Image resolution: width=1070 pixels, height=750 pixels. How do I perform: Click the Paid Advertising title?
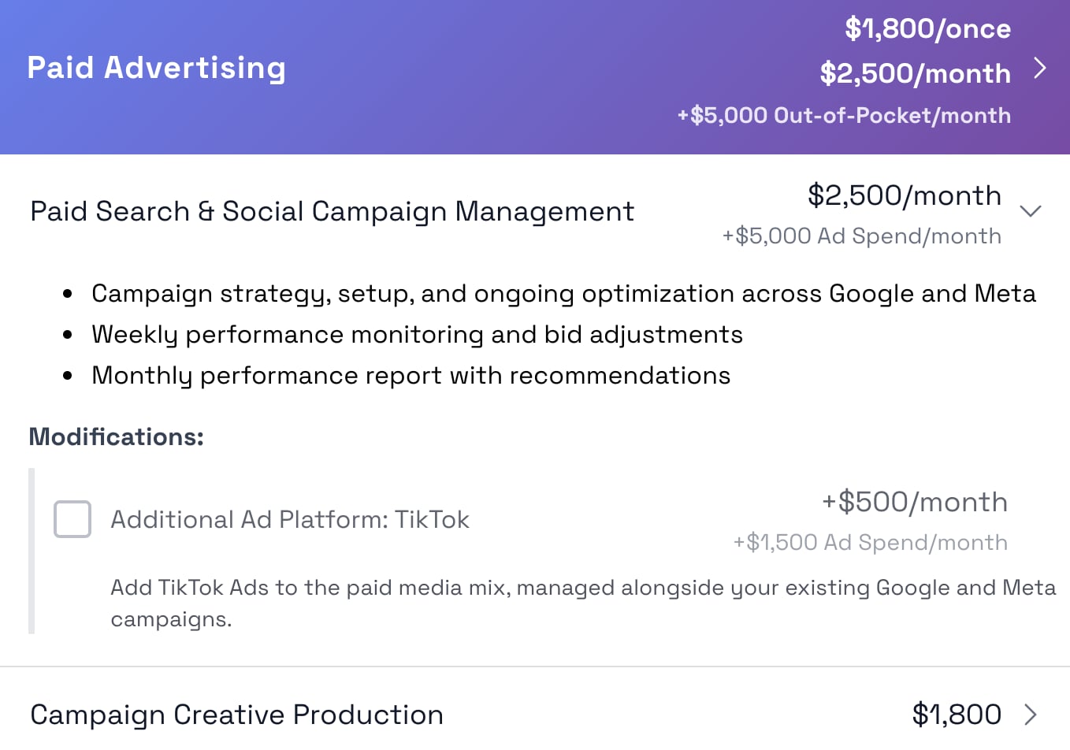(156, 69)
